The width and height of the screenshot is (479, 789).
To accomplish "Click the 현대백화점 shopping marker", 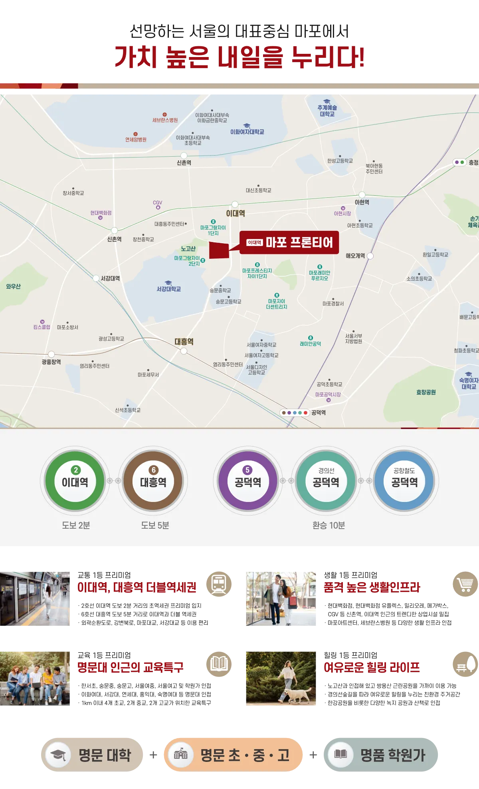I will [100, 218].
